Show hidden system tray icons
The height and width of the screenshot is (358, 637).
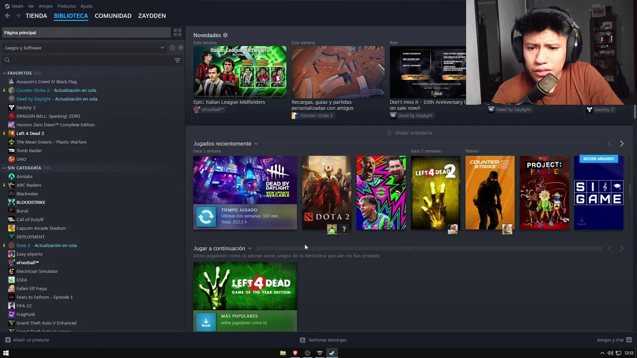pyautogui.click(x=603, y=353)
